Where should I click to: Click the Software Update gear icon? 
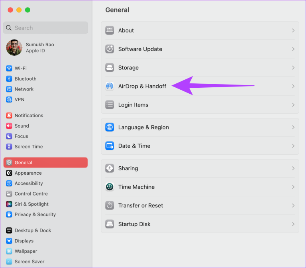point(110,49)
